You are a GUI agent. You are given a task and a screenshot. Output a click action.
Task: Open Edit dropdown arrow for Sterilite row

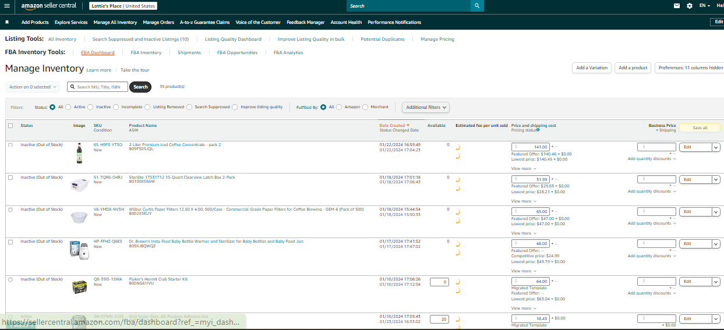pos(716,180)
